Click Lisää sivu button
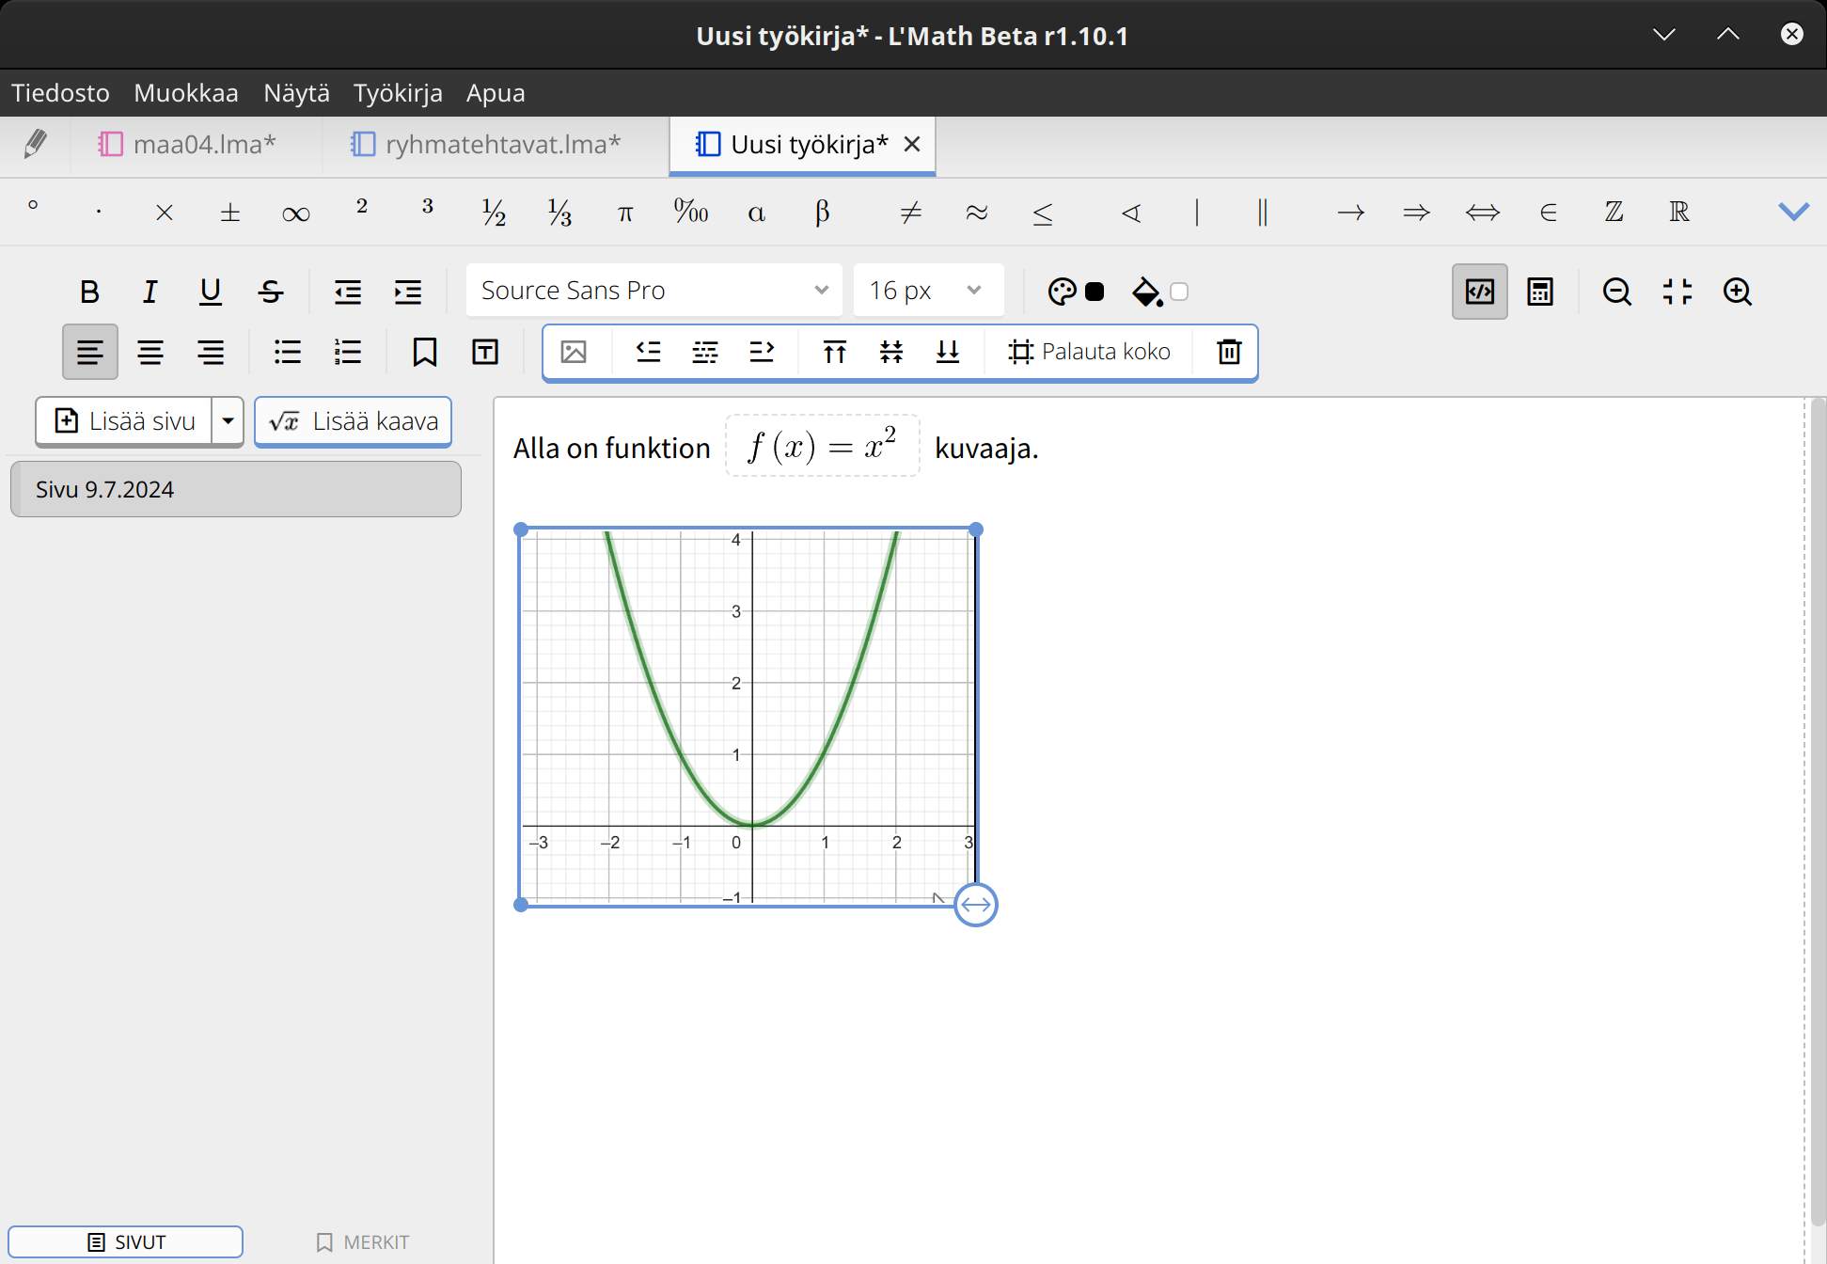The height and width of the screenshot is (1264, 1827). pyautogui.click(x=124, y=421)
